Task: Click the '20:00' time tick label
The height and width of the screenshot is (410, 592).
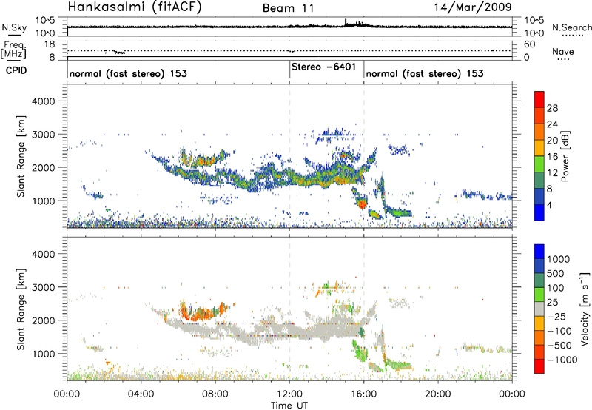Action: pos(438,394)
